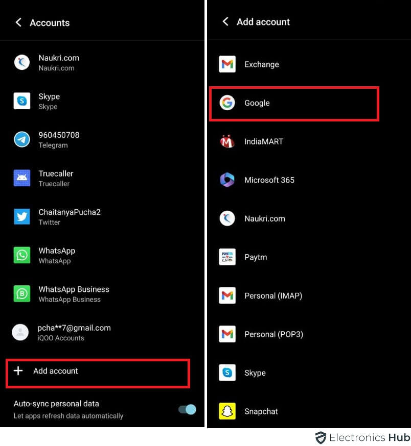Image resolution: width=411 pixels, height=446 pixels.
Task: Open the WhatsApp account entry
Action: [x=102, y=256]
